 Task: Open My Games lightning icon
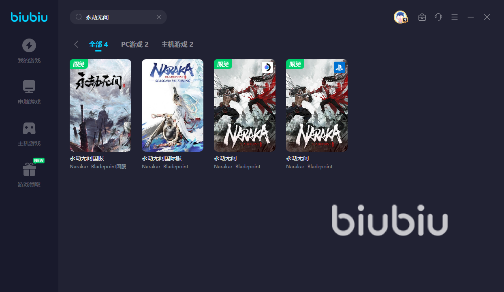click(29, 45)
